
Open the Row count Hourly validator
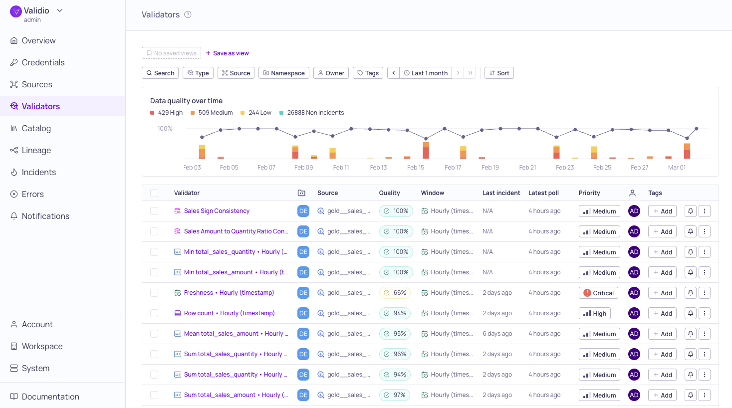pos(229,313)
